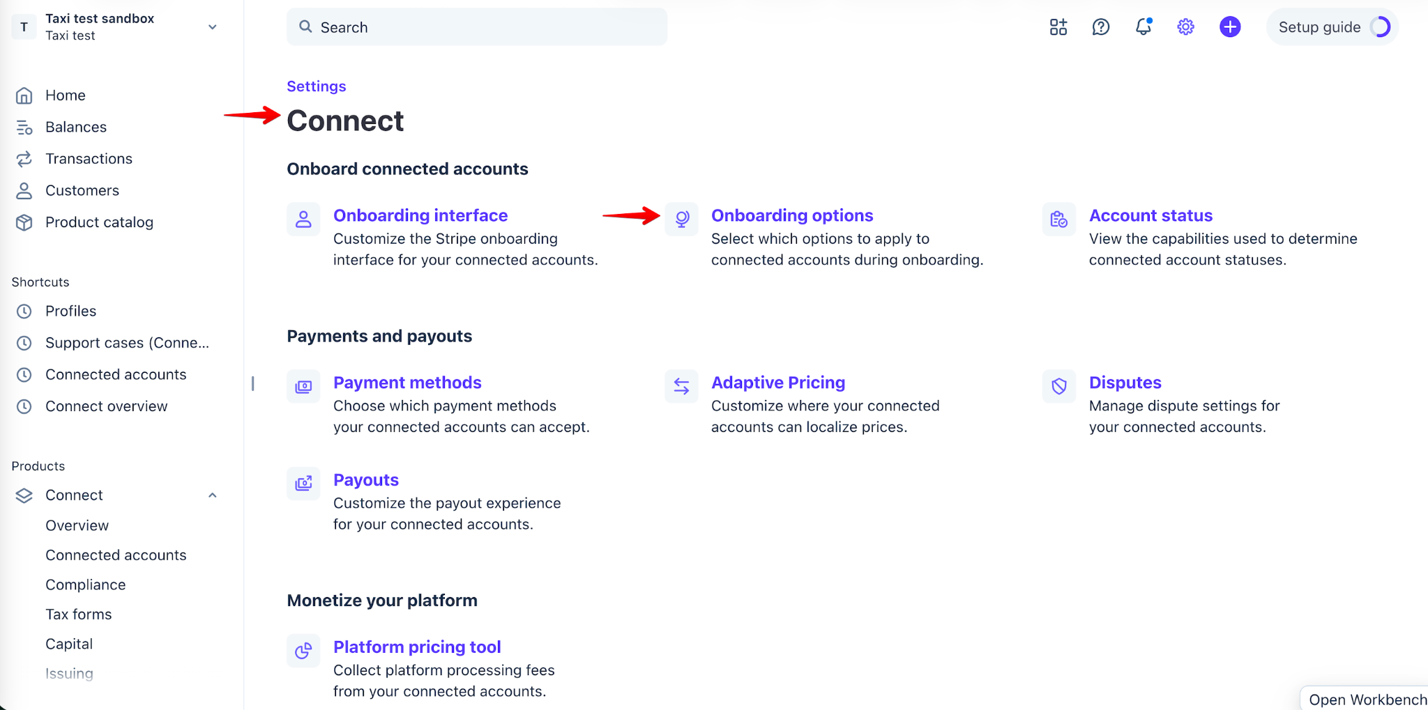The height and width of the screenshot is (710, 1428).
Task: Click the purple plus create icon
Action: coord(1230,27)
